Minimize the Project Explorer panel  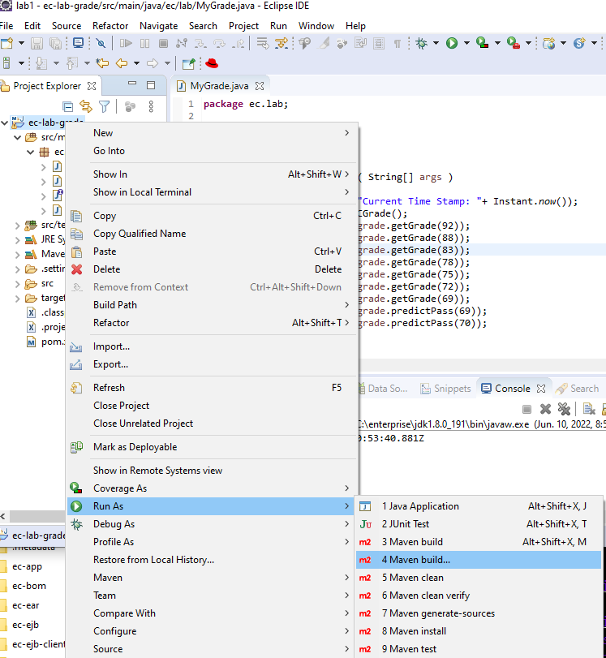point(132,83)
